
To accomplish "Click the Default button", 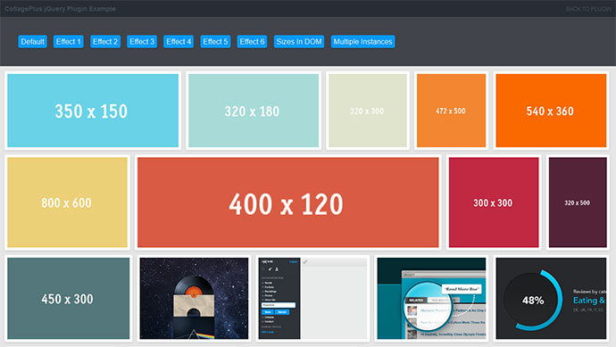I will pos(33,42).
